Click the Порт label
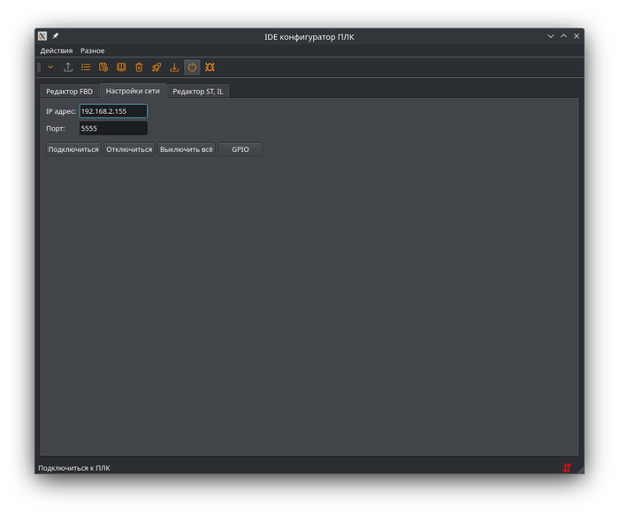Viewport: 619px width, 515px height. [56, 128]
